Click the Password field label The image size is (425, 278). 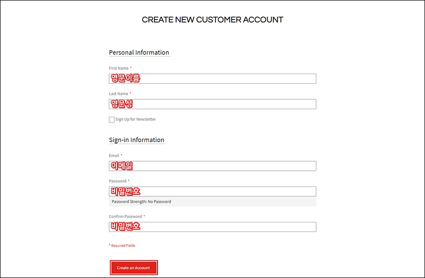pos(117,181)
